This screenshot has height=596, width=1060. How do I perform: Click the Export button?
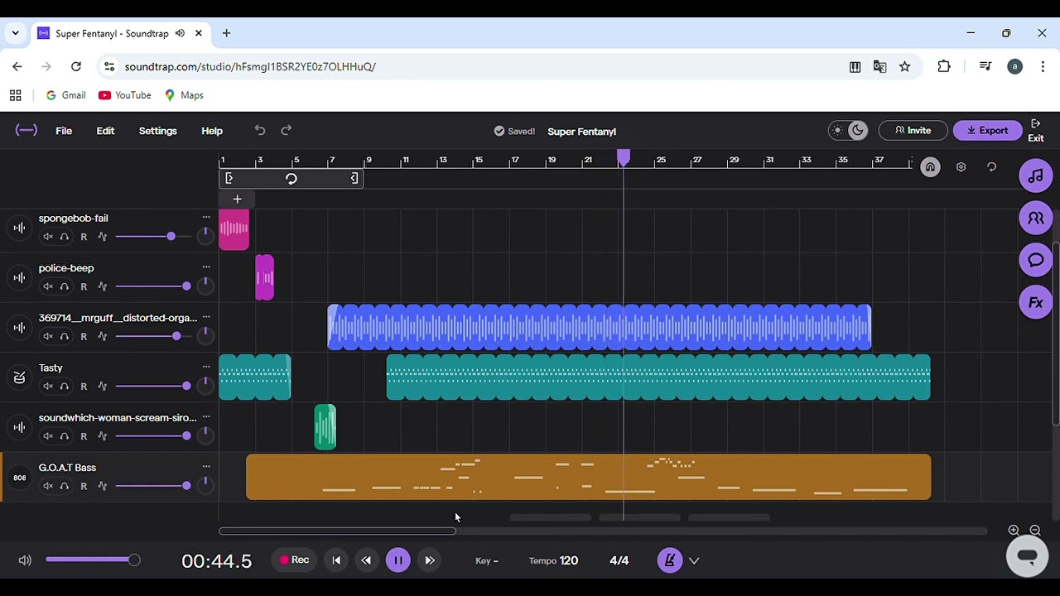tap(987, 131)
